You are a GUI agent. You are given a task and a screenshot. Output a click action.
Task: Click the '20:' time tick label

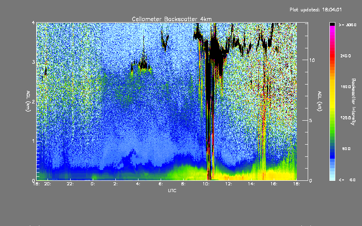[x=48, y=184]
